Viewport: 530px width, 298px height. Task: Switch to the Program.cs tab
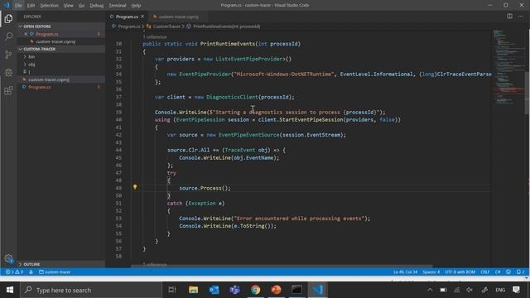127,17
